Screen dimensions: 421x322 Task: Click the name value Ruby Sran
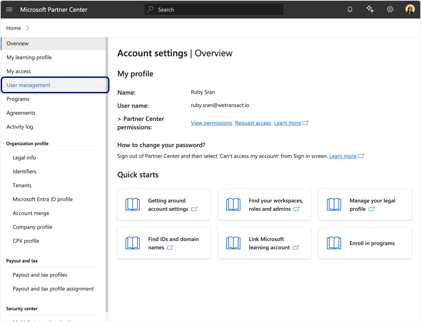[203, 92]
